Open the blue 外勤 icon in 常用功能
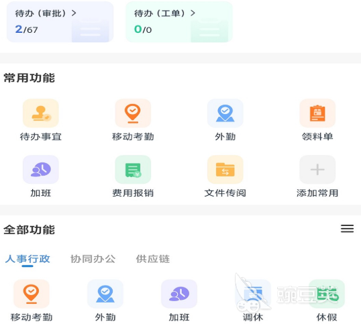 (225, 113)
